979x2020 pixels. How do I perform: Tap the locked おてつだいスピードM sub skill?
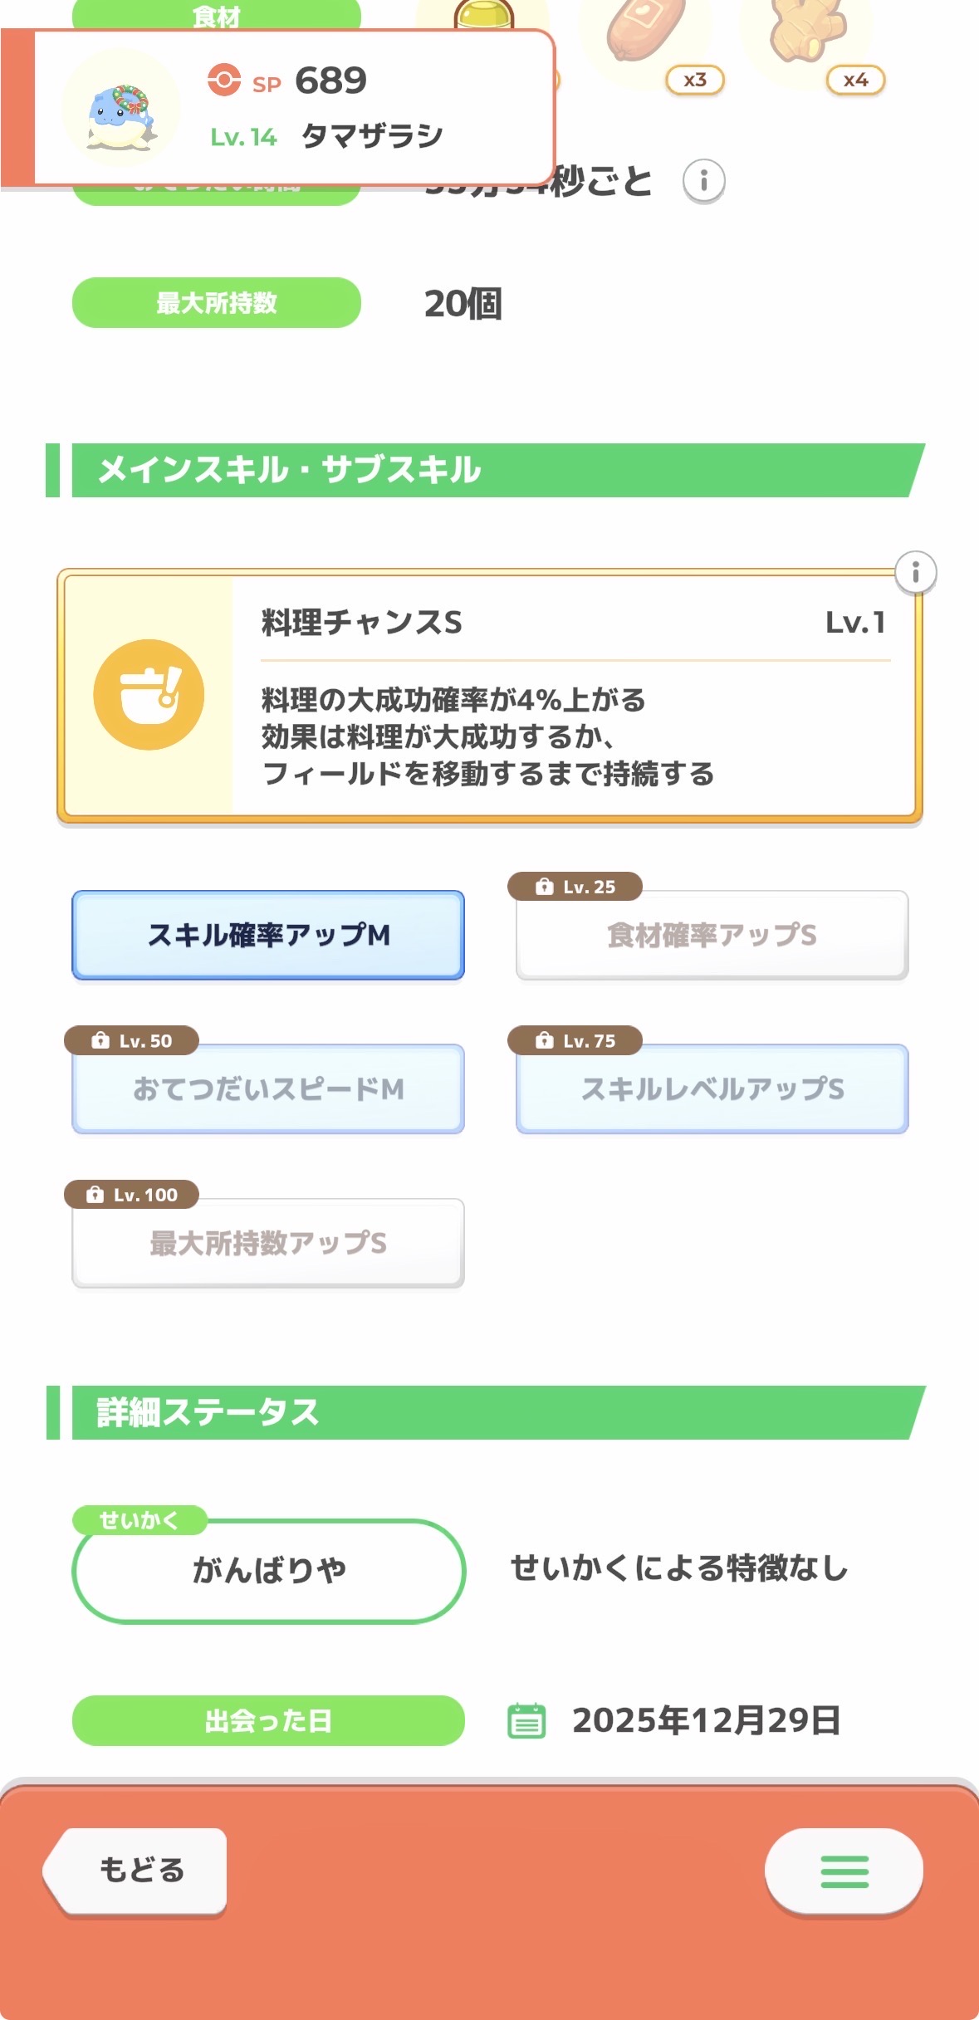tap(268, 1088)
